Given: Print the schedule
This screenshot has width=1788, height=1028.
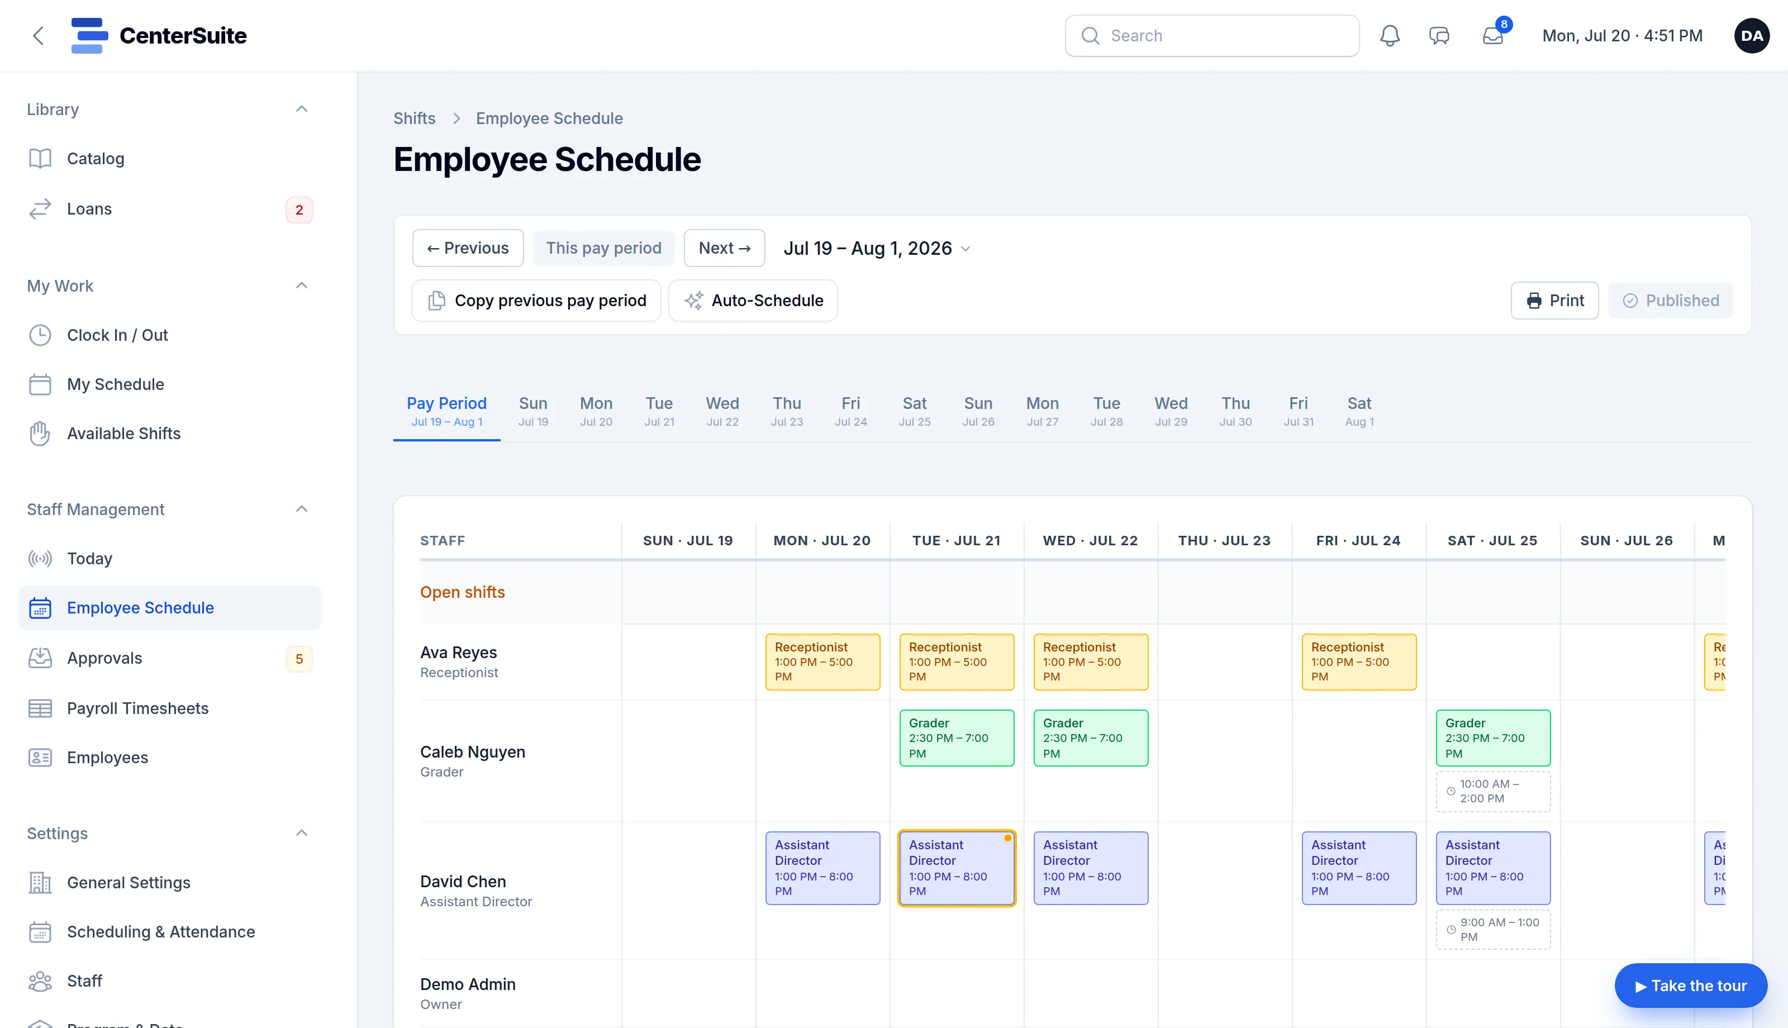Looking at the screenshot, I should (1554, 301).
